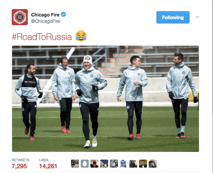Screen dimensions: 213x173
Task: Click the blue verified badge next to Chicago Fire
Action: [63, 14]
